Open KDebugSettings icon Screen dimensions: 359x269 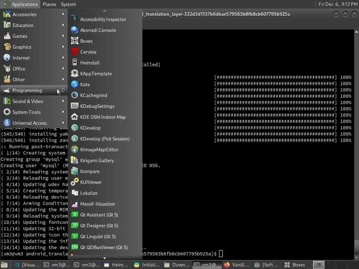(x=74, y=106)
